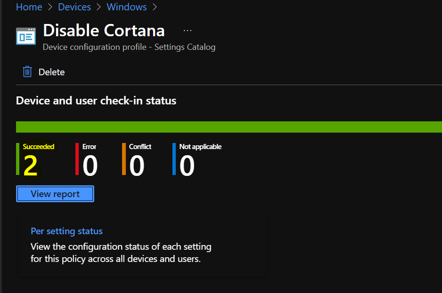Click the Not applicable status label
Image resolution: width=442 pixels, height=293 pixels.
[200, 147]
